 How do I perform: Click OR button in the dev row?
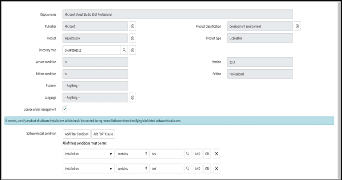pos(207,154)
